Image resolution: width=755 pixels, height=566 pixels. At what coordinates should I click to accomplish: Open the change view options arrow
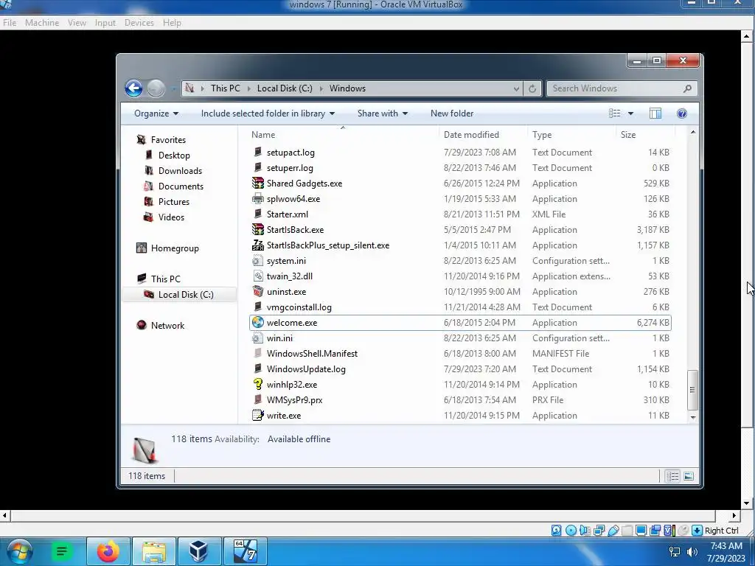point(630,113)
